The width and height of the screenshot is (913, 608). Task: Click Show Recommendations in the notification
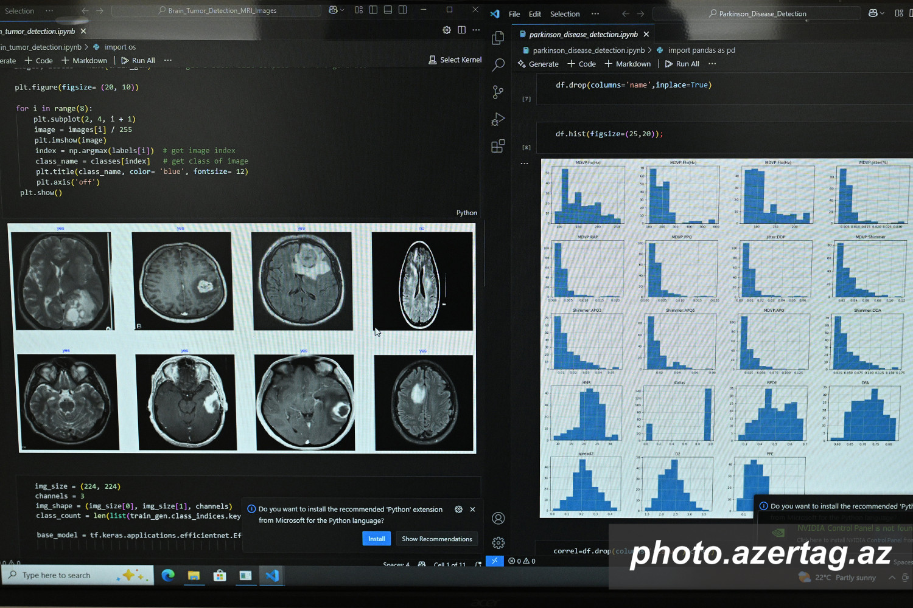pos(437,539)
